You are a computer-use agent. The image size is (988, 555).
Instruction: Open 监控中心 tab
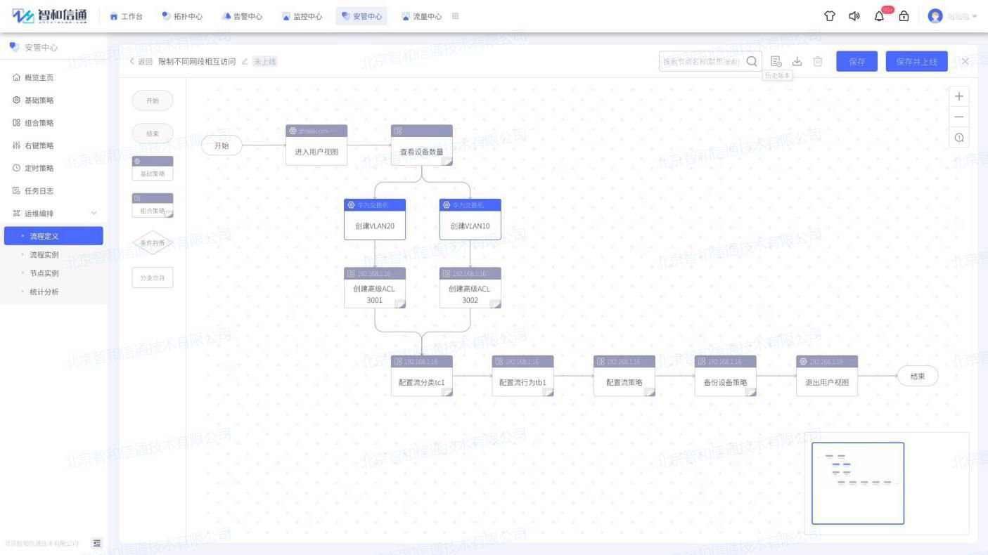tap(302, 16)
